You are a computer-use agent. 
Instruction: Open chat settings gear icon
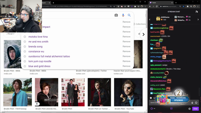click(x=189, y=109)
